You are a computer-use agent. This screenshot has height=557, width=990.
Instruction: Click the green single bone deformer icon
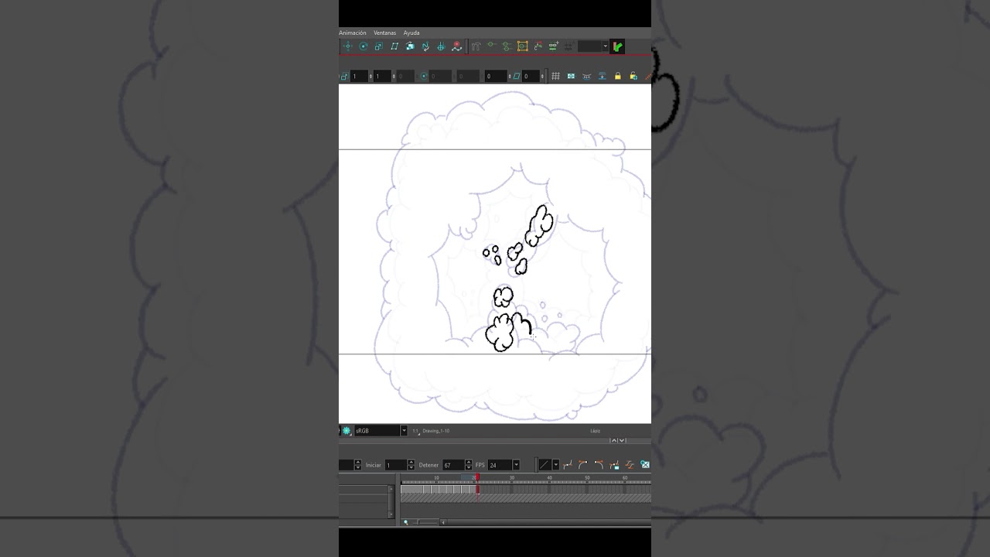[x=491, y=45]
